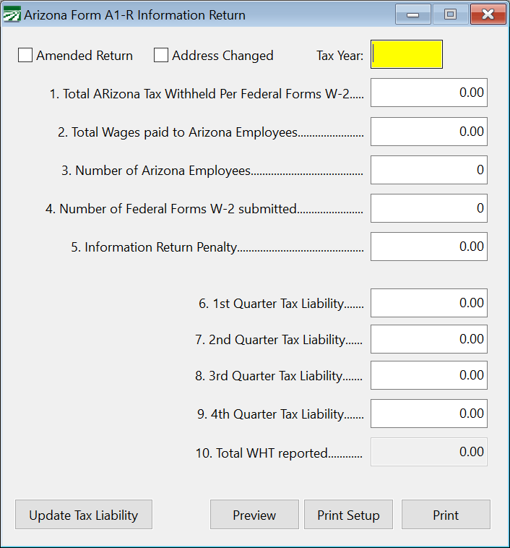
Task: Check the Address Changed box
Action: [161, 56]
